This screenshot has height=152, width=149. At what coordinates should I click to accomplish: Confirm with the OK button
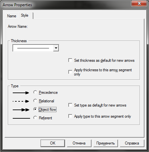53,143
